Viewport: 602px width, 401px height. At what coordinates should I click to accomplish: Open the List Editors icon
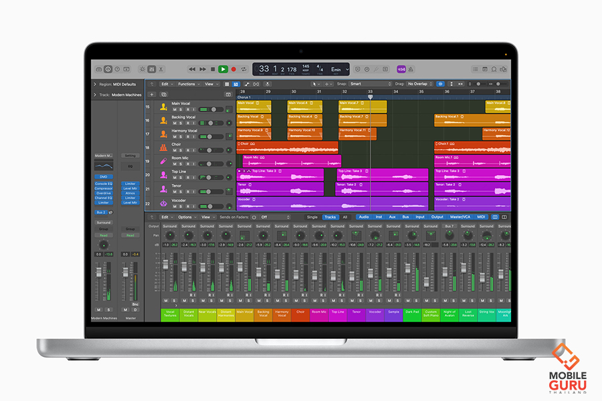coord(476,70)
